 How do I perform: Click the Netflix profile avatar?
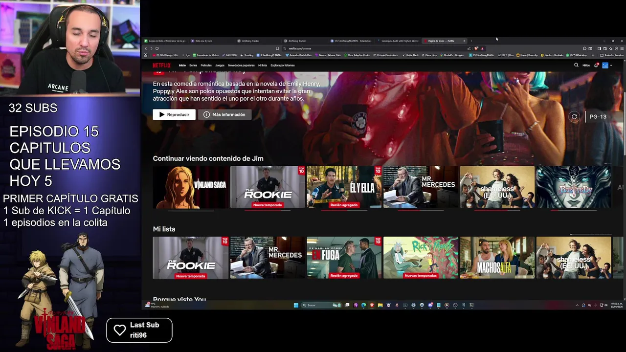(605, 65)
